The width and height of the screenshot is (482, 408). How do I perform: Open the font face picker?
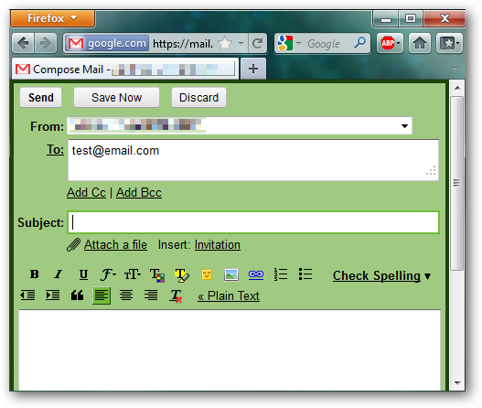point(108,274)
